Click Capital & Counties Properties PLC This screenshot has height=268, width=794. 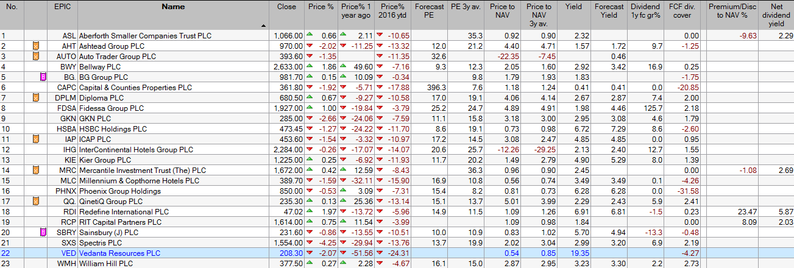coord(135,88)
